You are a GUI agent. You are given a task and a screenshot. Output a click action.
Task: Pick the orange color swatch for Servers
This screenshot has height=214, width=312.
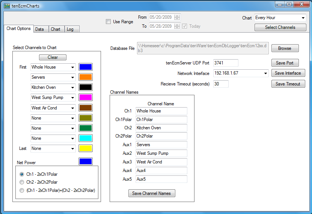pos(86,77)
